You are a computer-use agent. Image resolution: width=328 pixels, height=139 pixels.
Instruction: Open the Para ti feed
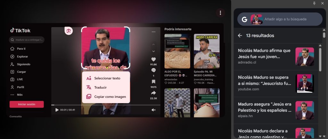click(x=18, y=49)
